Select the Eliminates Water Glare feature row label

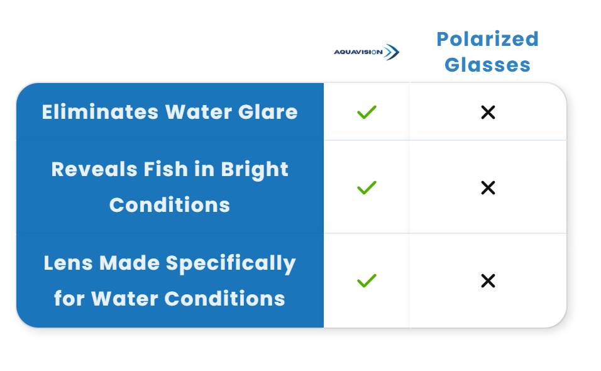170,112
